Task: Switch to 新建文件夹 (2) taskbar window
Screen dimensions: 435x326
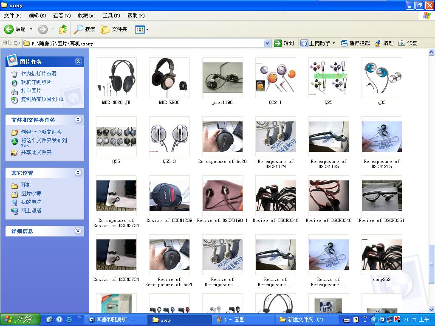Action: click(x=307, y=320)
